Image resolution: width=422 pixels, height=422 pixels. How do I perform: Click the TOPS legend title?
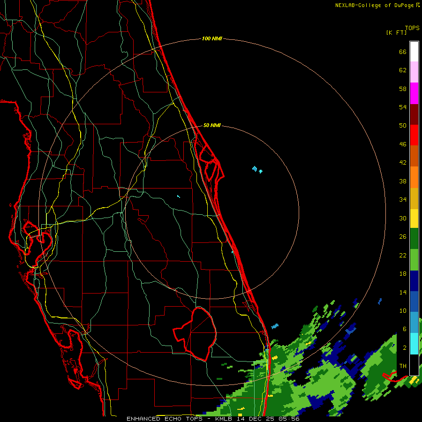pos(412,28)
